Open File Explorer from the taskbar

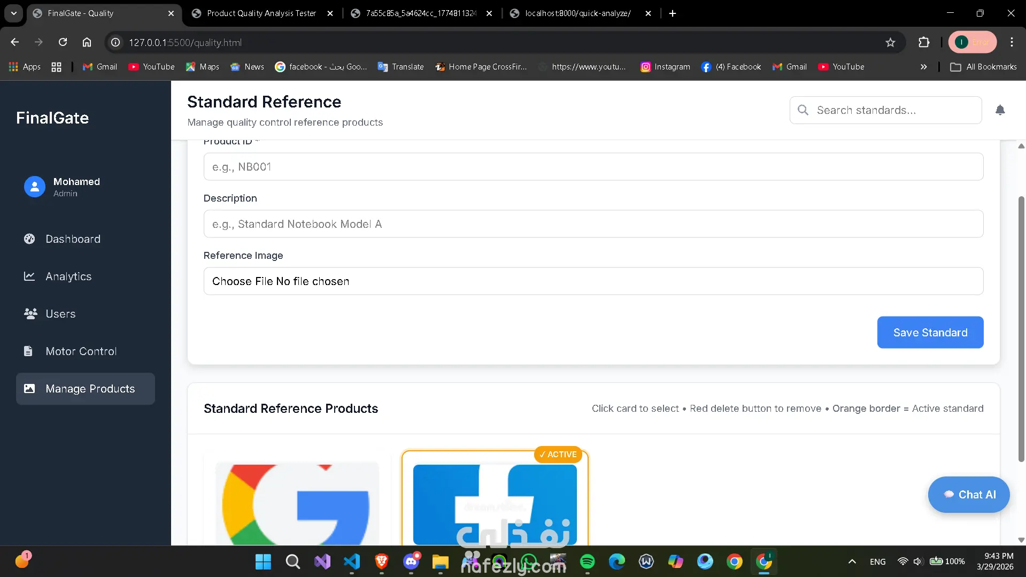point(441,561)
